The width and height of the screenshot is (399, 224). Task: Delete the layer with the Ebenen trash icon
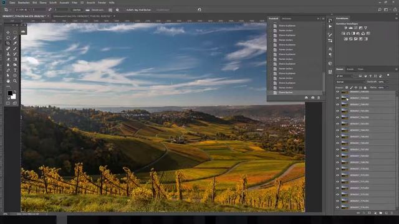392,213
